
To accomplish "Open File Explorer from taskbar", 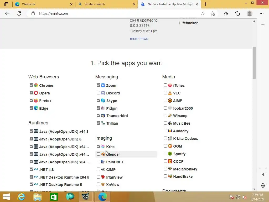I will coord(37,197).
